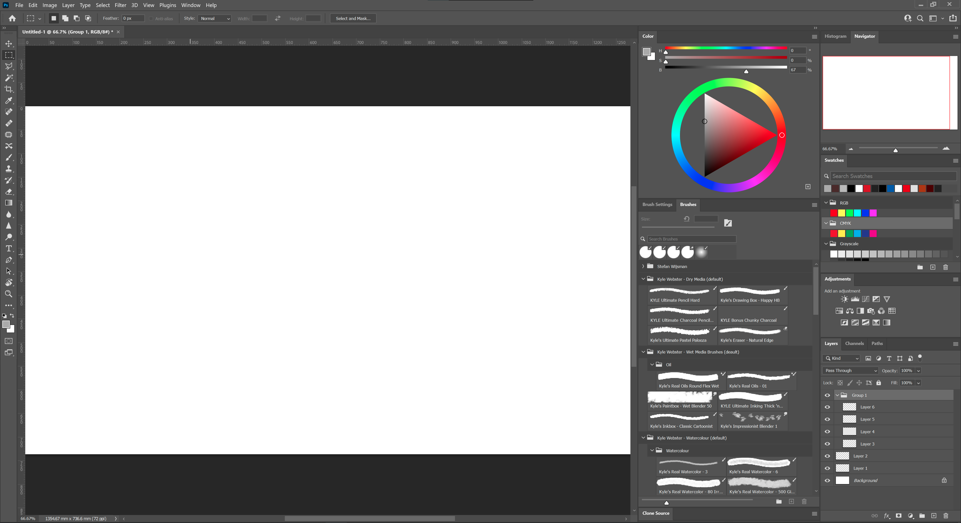Select the Eyedropper tool
This screenshot has height=523, width=961.
(x=9, y=101)
